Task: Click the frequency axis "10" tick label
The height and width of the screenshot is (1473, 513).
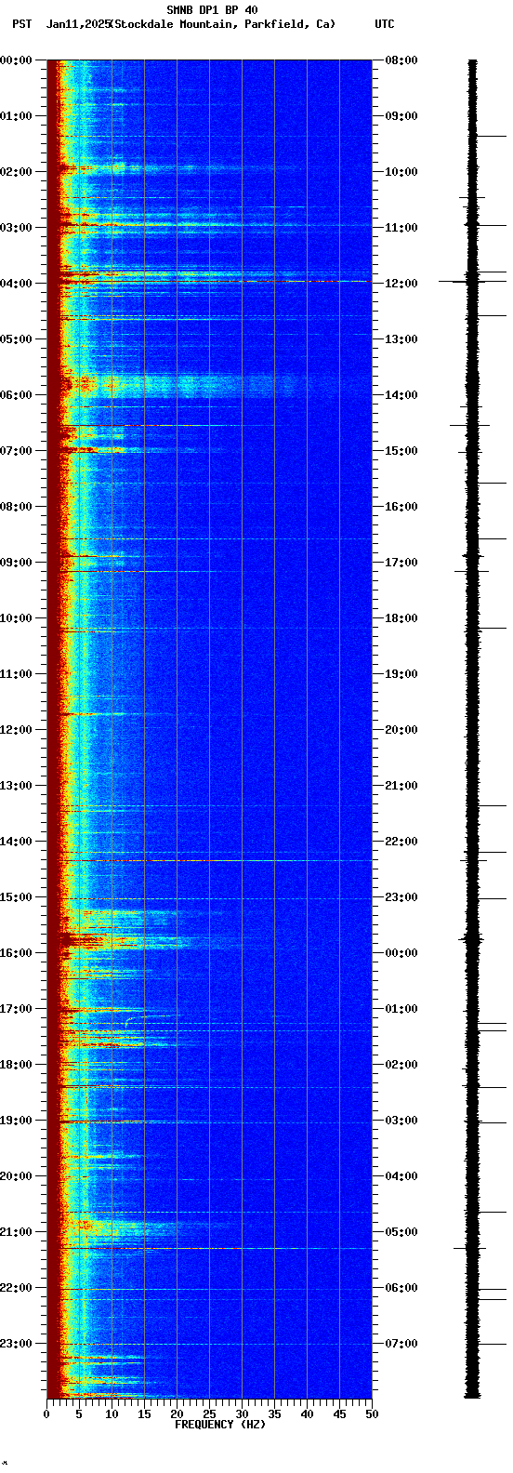Action: [x=112, y=1413]
